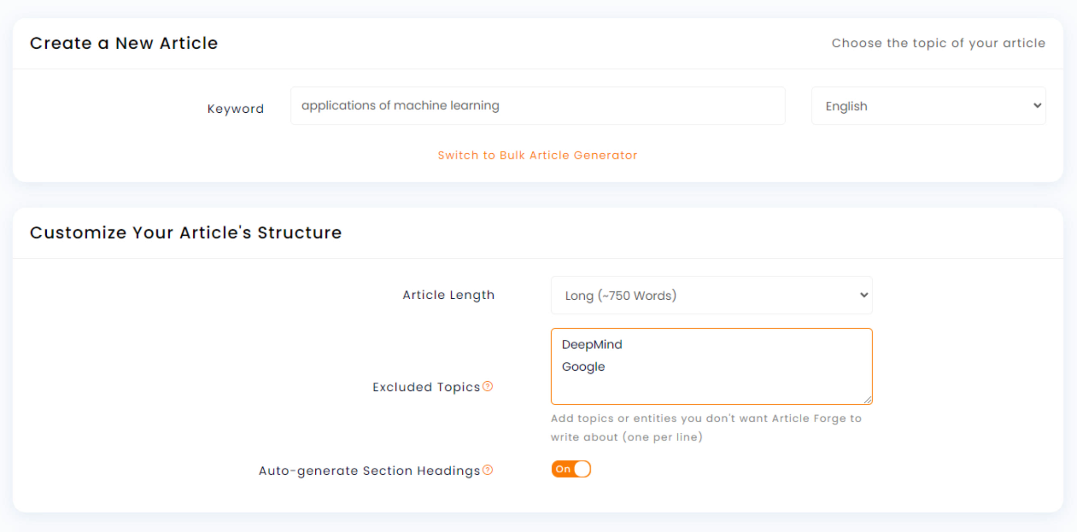Click the Keyword input with machine learning text
This screenshot has height=532, width=1077.
(538, 106)
